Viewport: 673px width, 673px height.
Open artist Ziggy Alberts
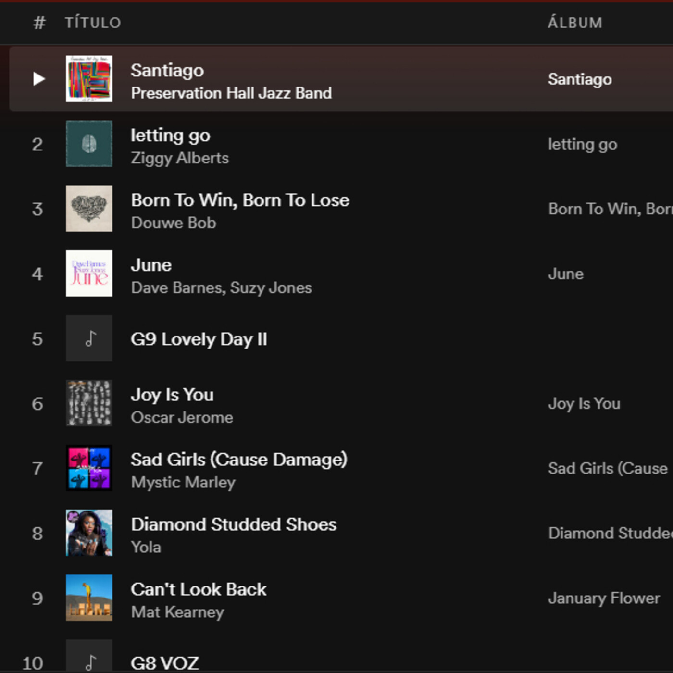pyautogui.click(x=180, y=158)
